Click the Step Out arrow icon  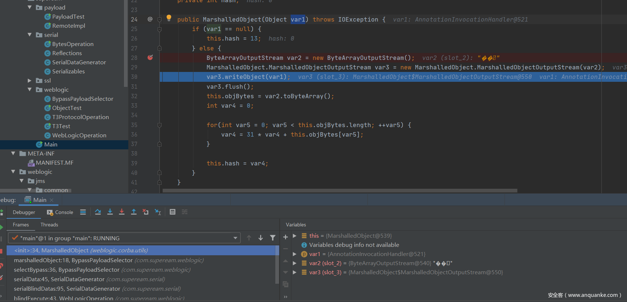tap(134, 212)
